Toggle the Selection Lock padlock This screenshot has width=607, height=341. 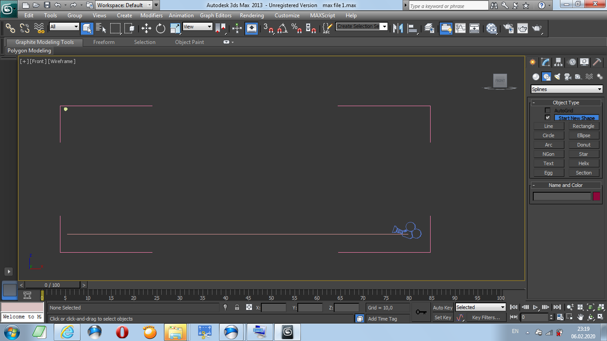[x=237, y=307]
